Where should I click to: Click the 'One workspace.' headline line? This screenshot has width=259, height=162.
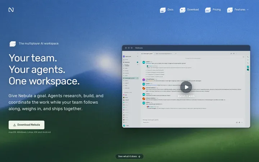point(44,81)
